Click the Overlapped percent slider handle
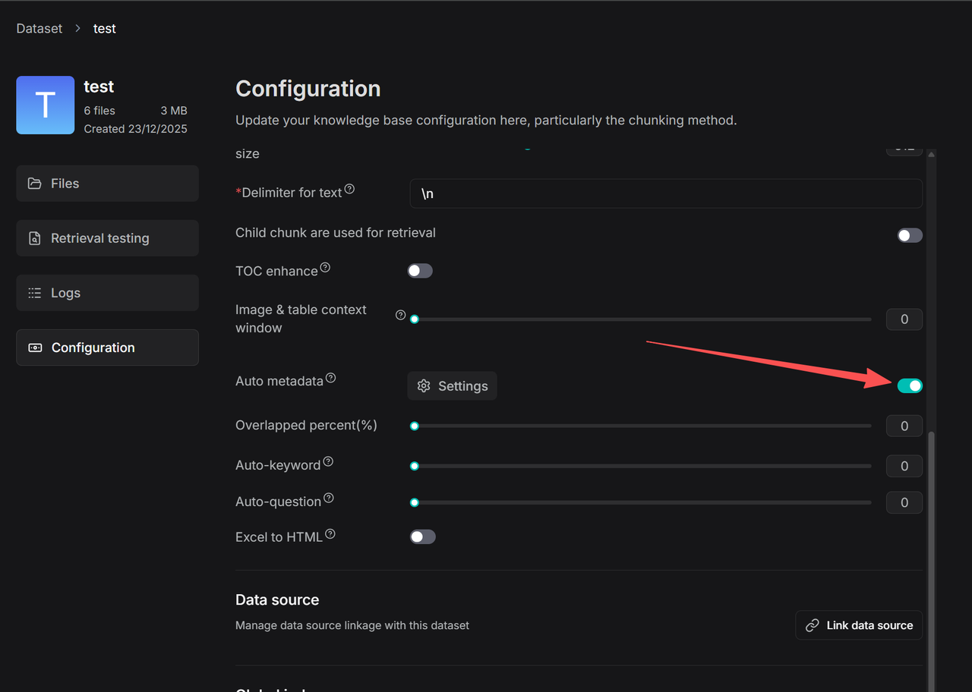The height and width of the screenshot is (692, 972). [415, 426]
